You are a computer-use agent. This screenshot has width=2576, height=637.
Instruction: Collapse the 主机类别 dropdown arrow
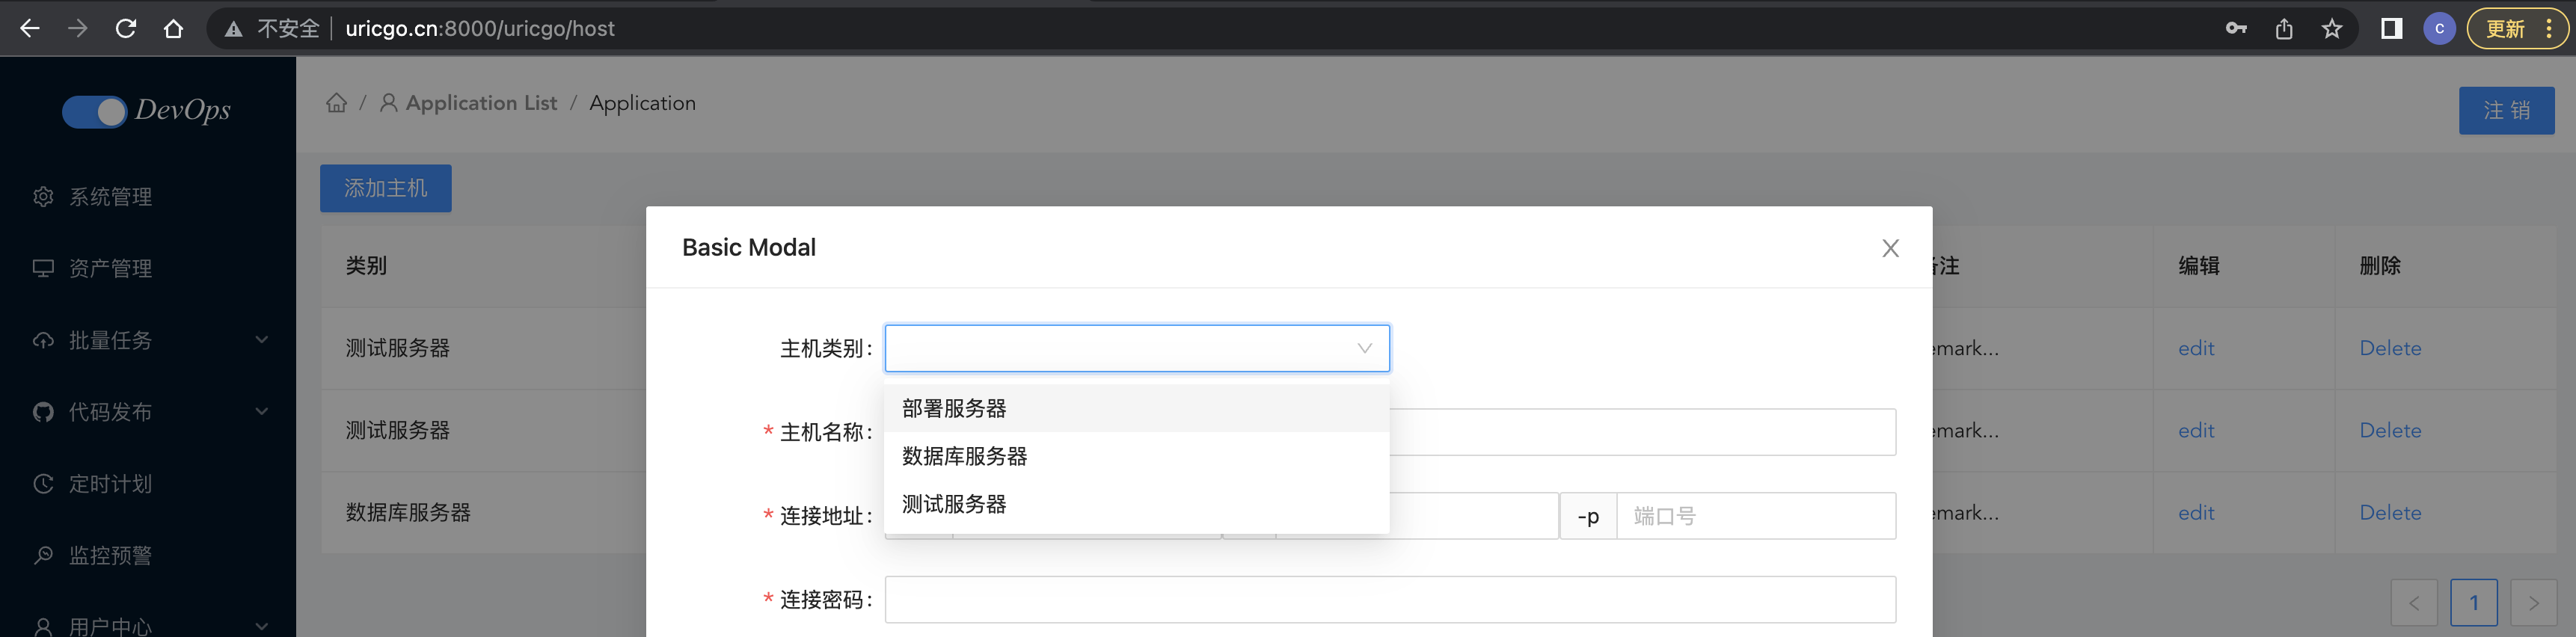click(x=1364, y=348)
